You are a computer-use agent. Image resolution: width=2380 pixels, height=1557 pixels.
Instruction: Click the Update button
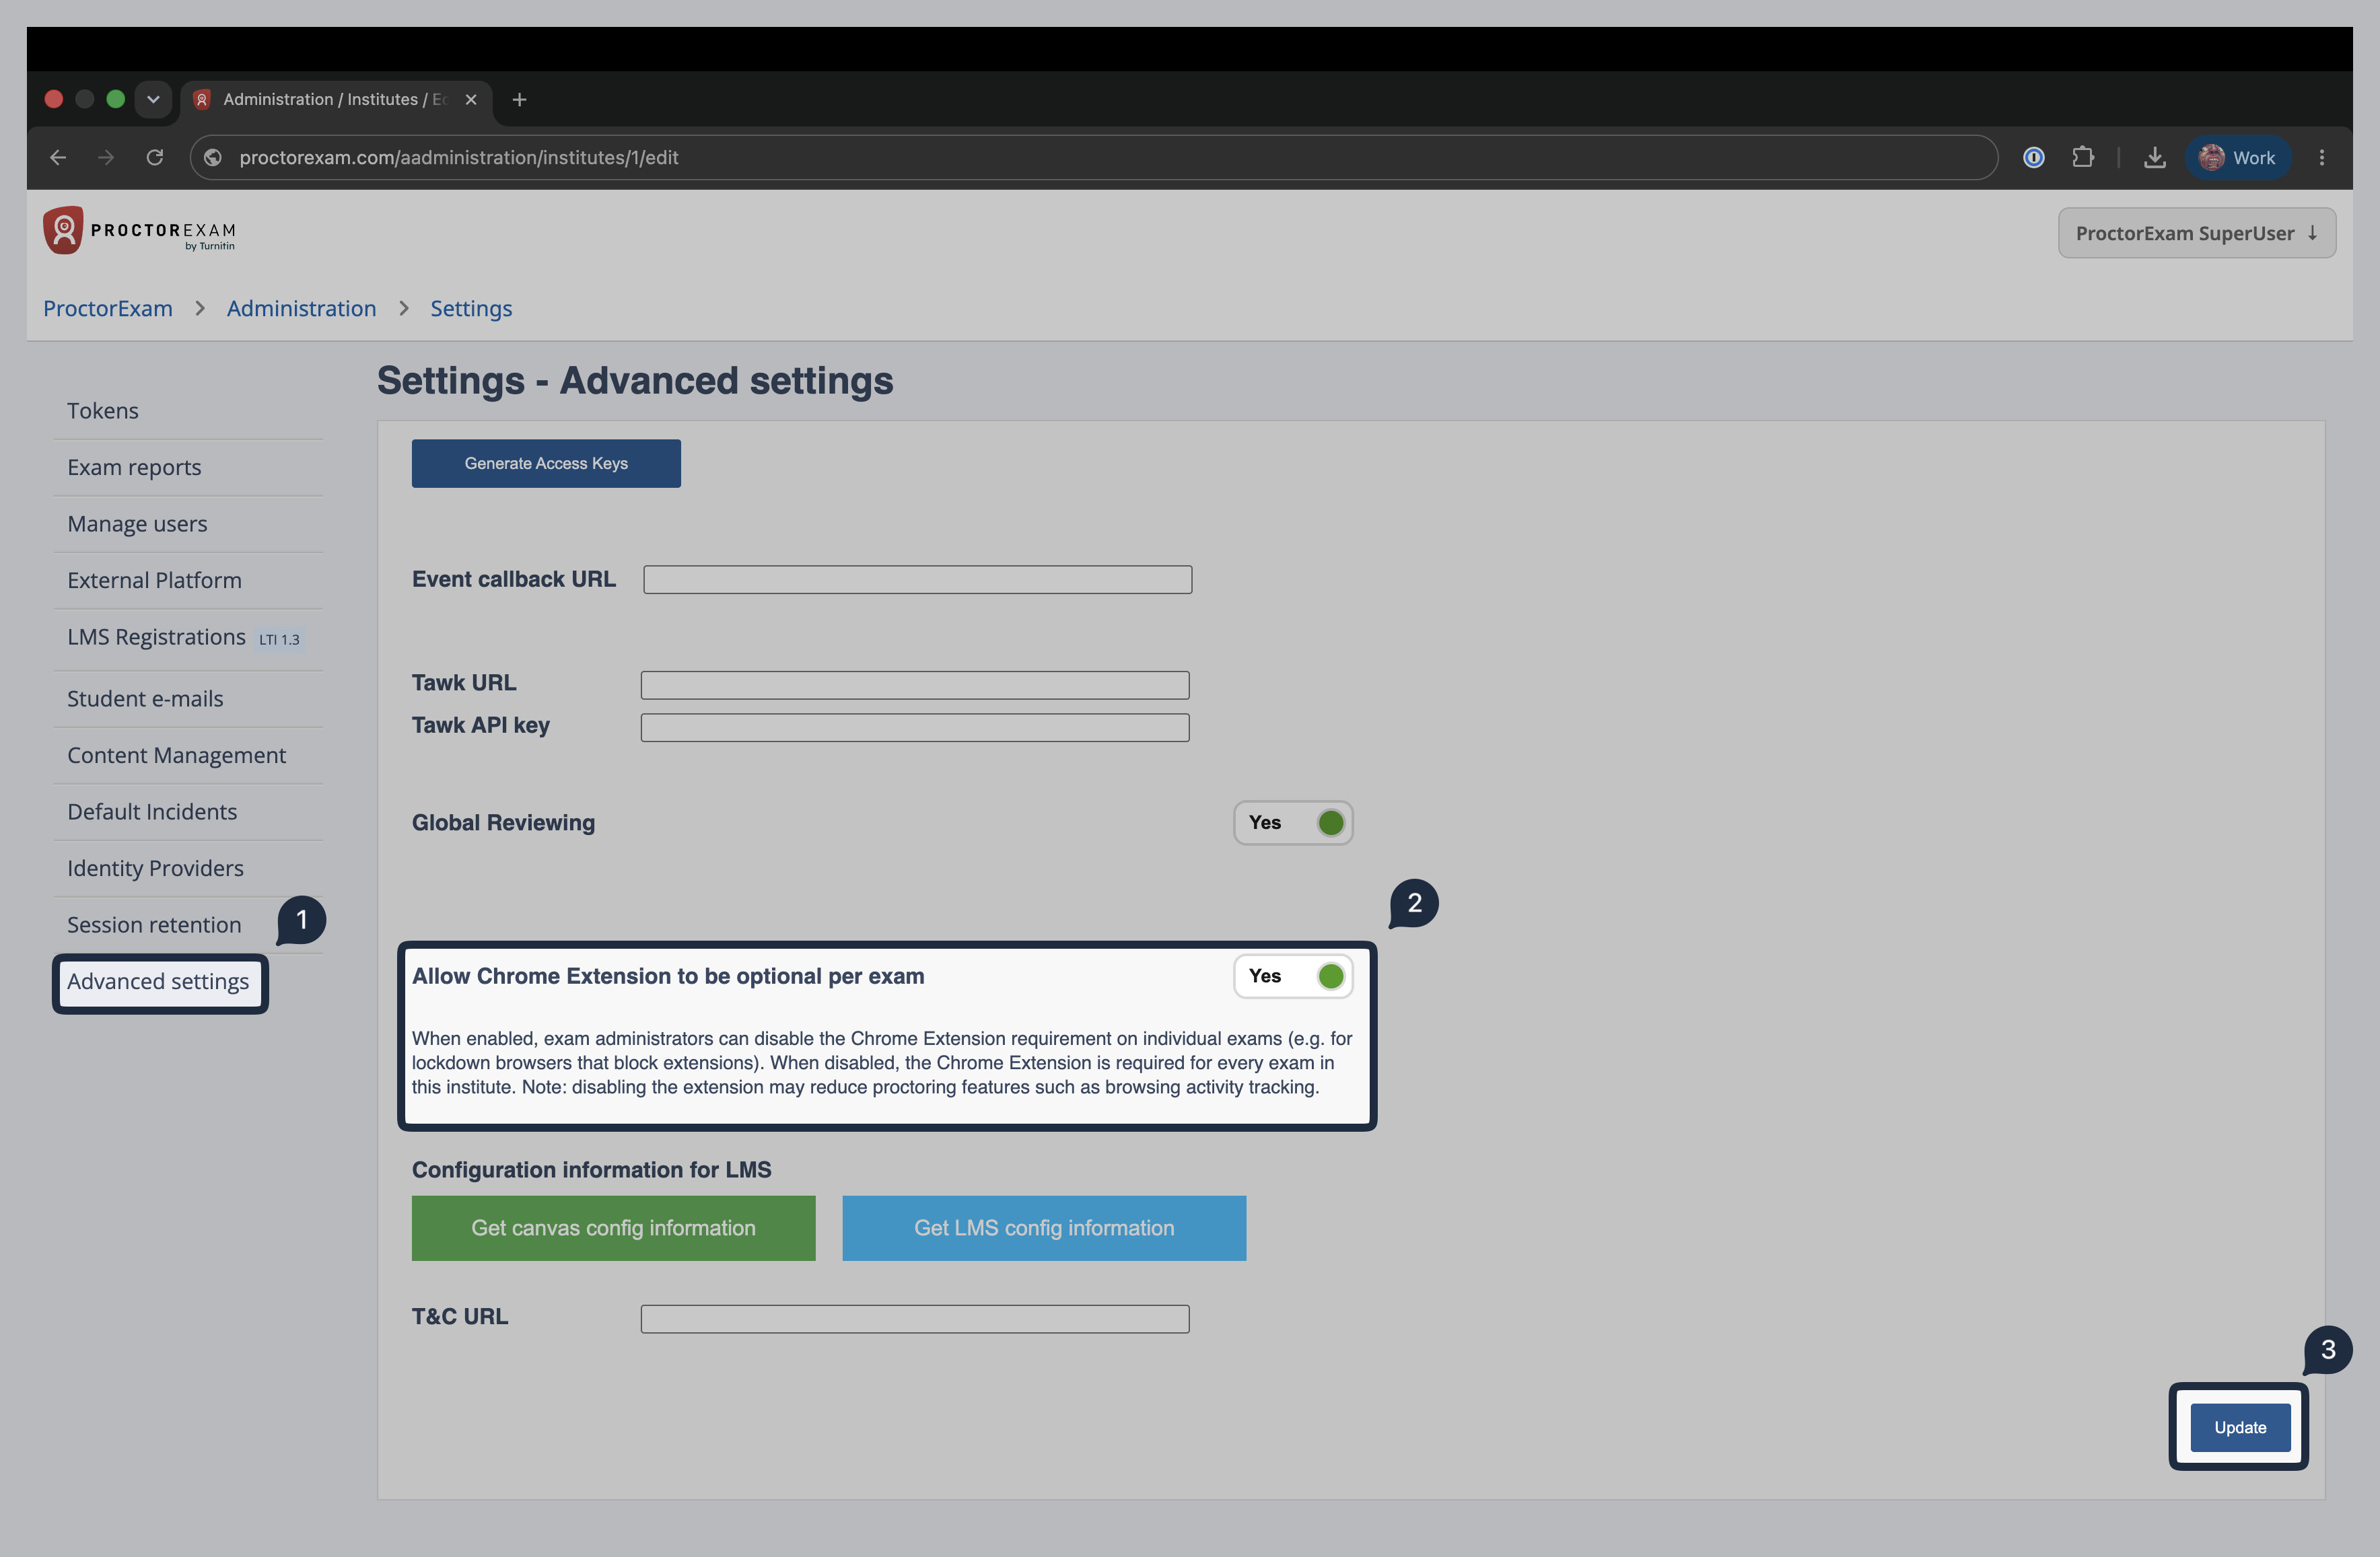2240,1427
